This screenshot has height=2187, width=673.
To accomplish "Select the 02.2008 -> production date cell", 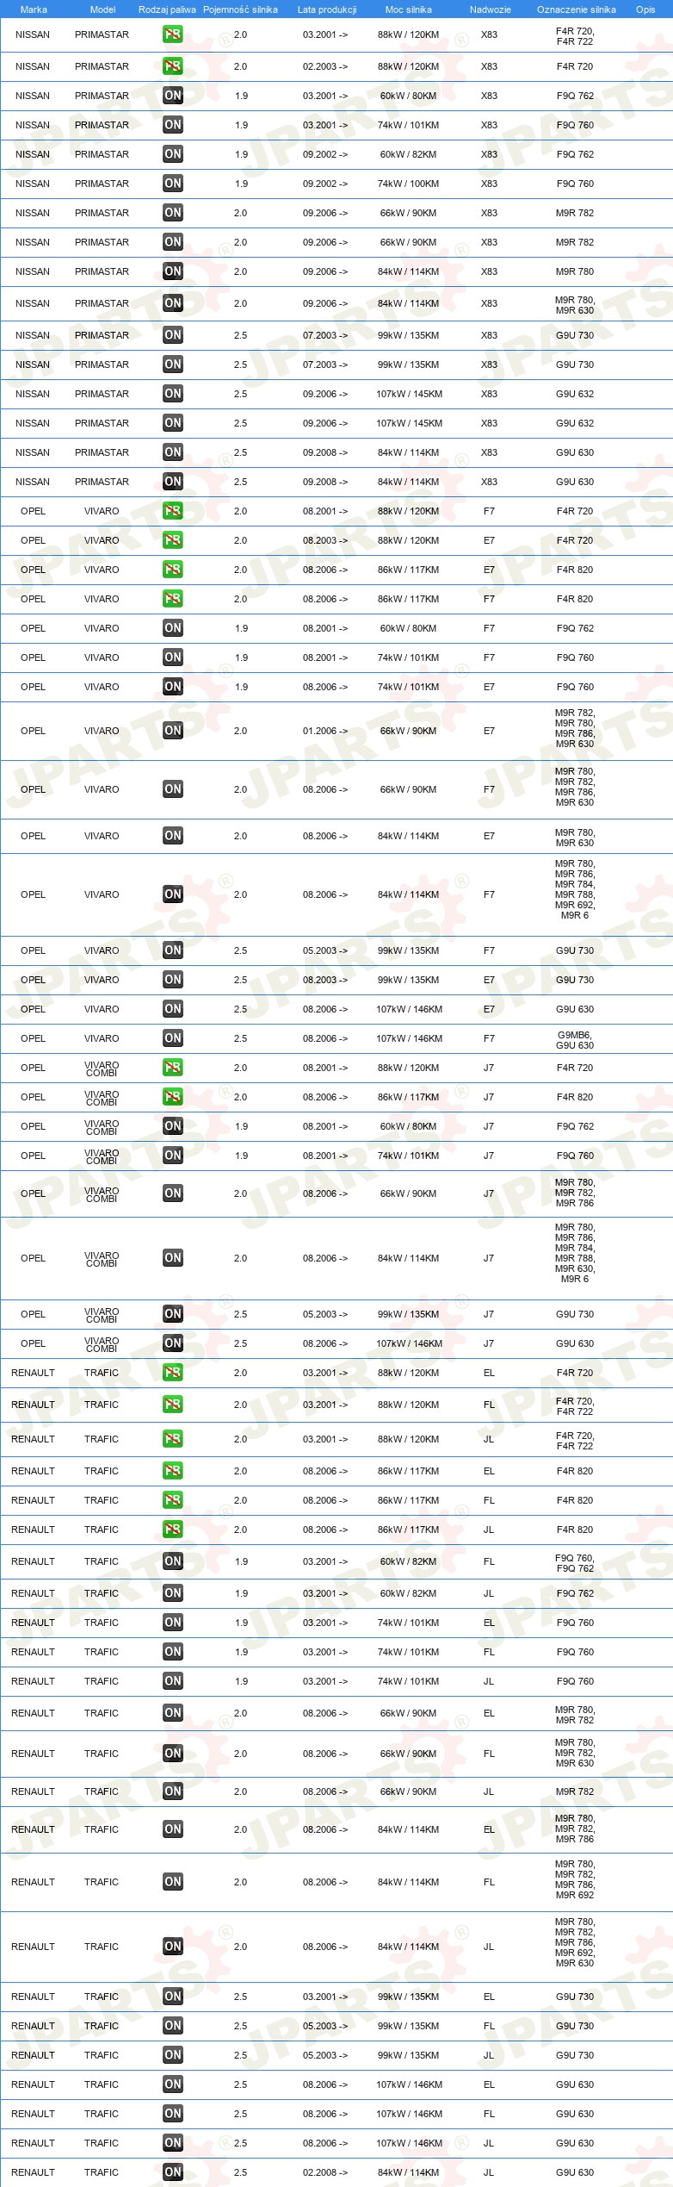I will click(x=325, y=2172).
